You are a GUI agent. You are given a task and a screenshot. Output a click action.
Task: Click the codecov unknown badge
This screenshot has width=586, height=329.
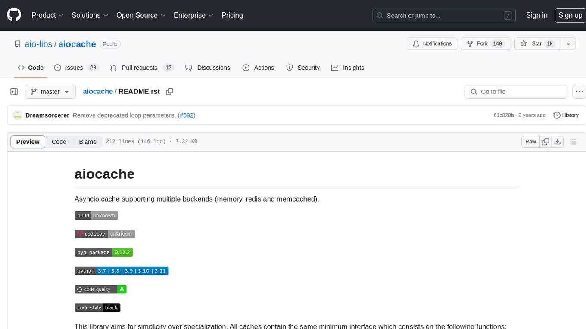point(105,234)
